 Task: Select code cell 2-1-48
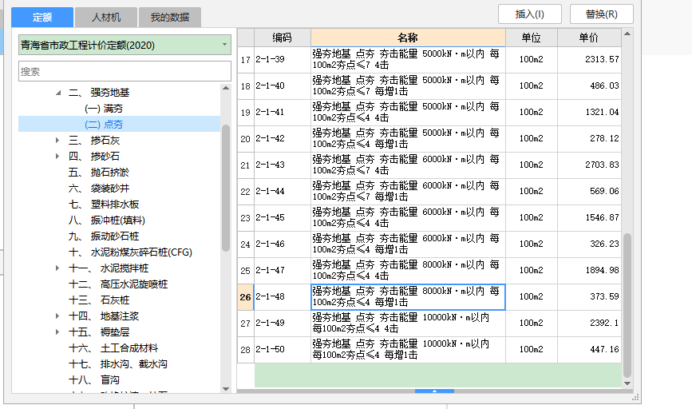tap(283, 297)
